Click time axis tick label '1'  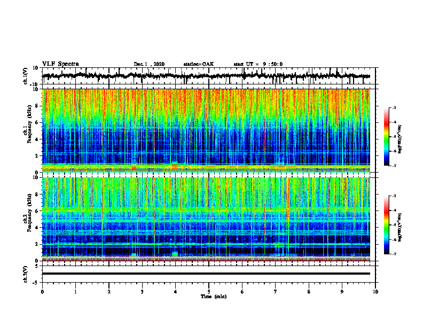point(75,292)
